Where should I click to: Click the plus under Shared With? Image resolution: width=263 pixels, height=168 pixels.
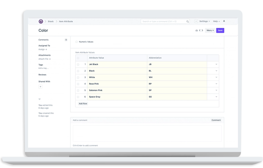coord(41,87)
